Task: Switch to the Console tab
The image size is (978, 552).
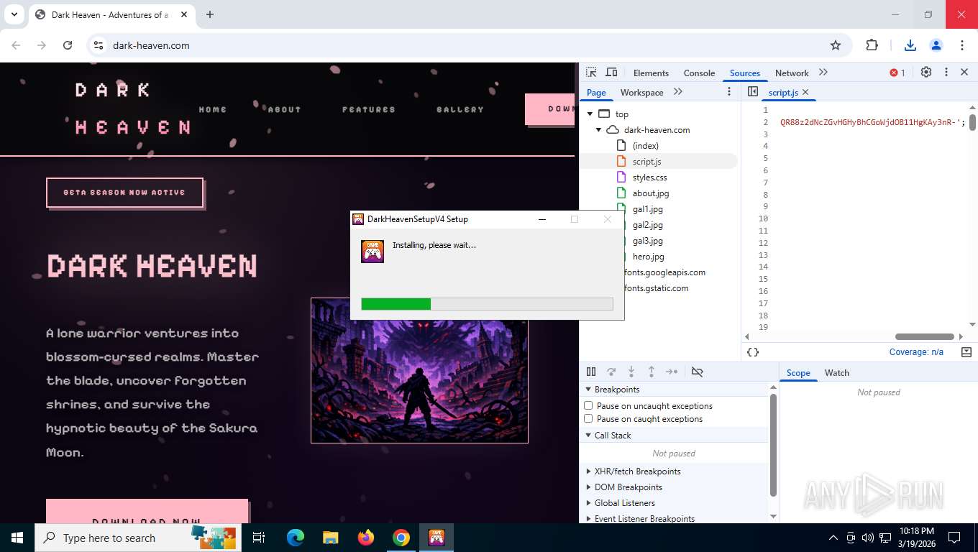Action: (699, 73)
